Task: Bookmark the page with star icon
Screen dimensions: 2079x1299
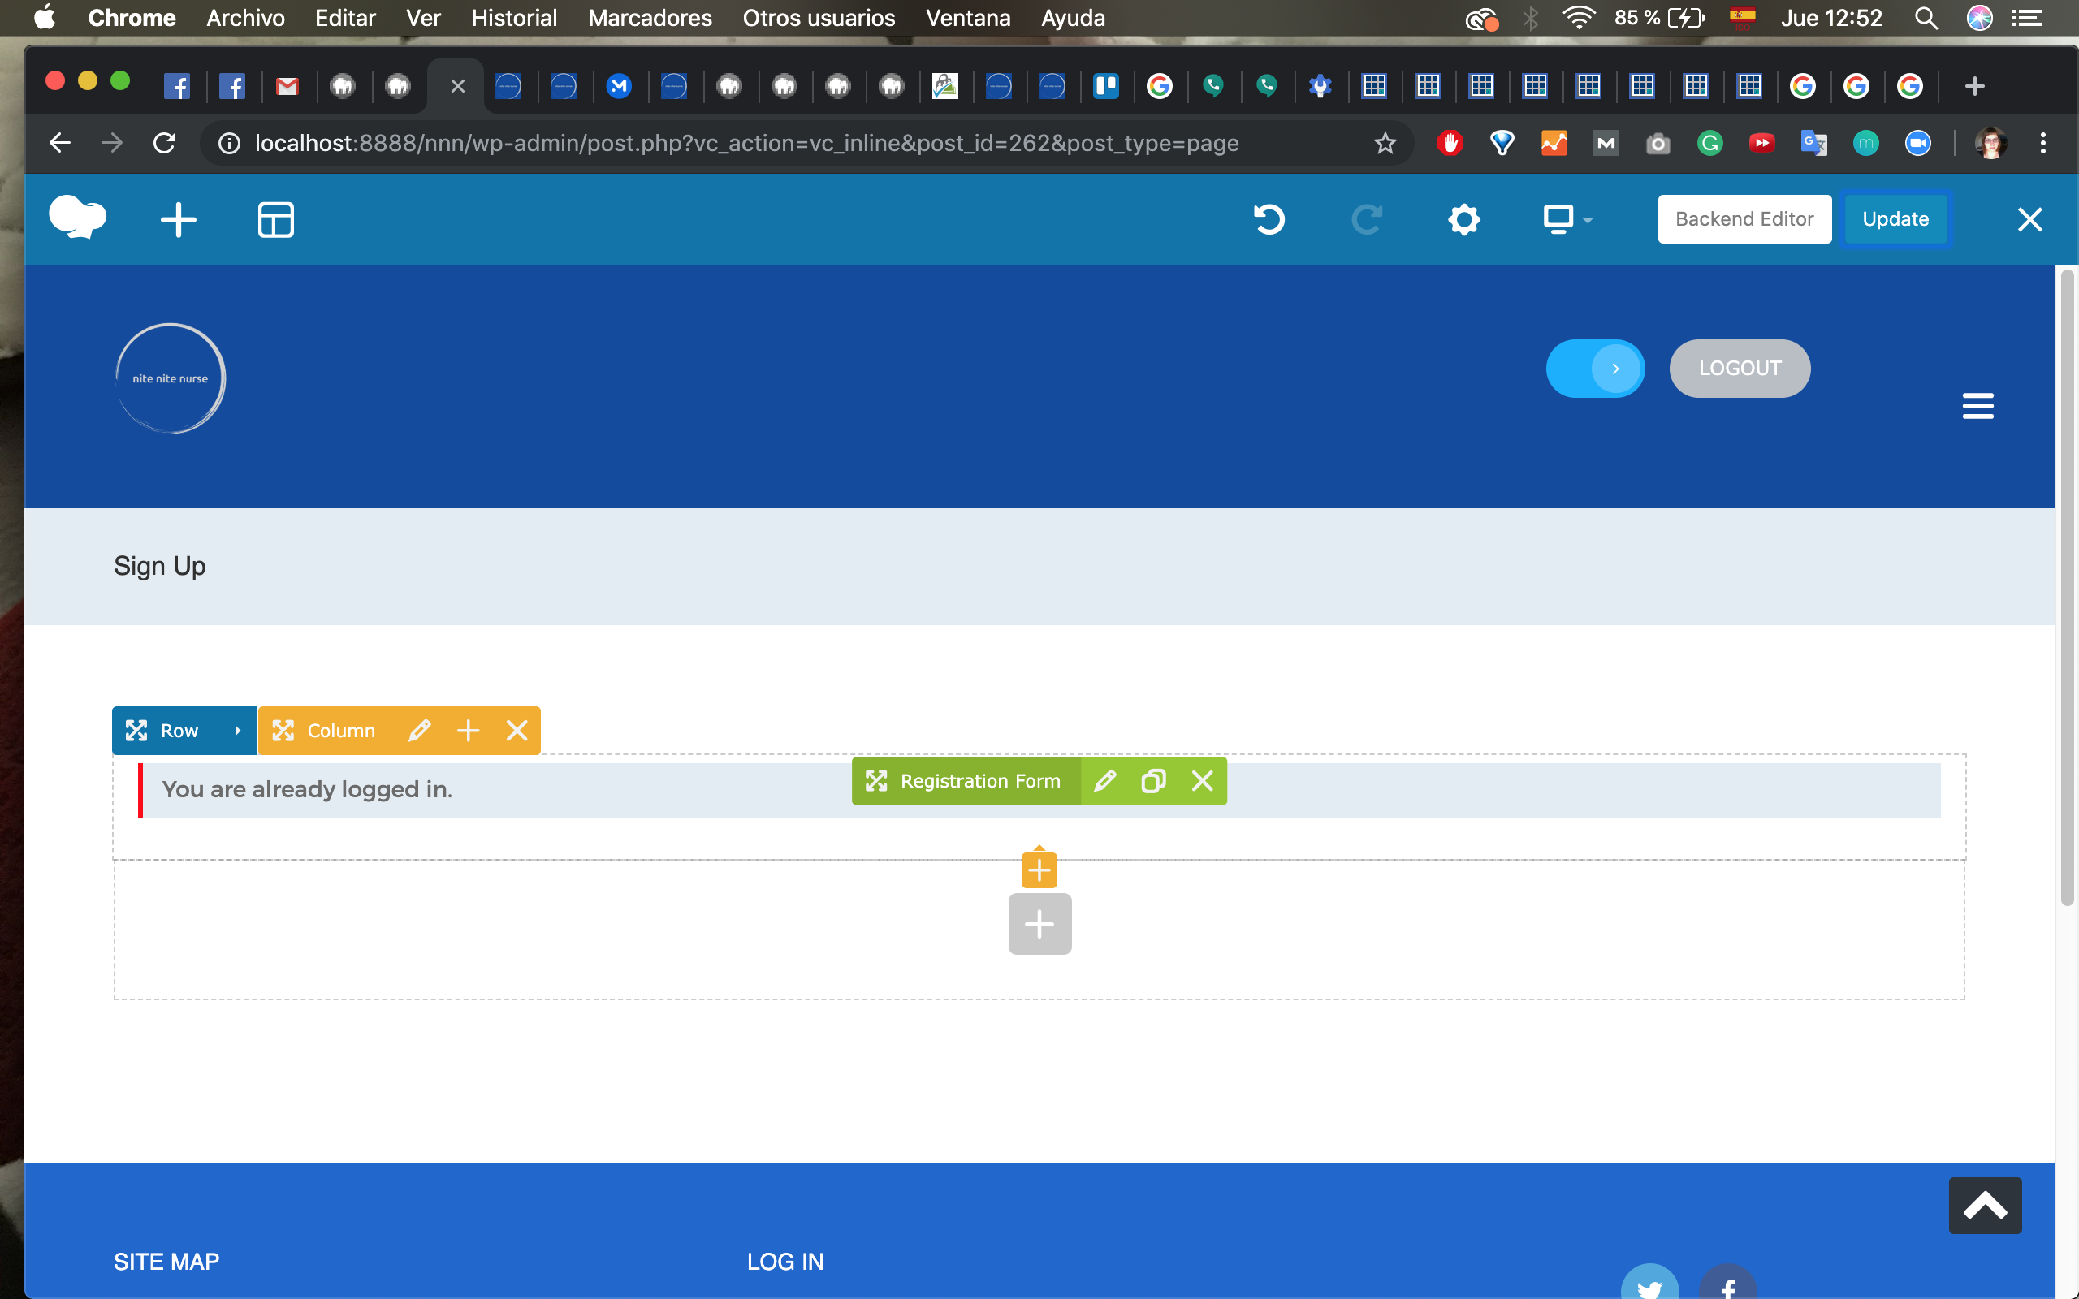Action: tap(1384, 143)
